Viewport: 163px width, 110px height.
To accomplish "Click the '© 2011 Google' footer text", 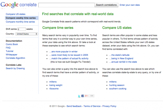I will pos(57,106).
